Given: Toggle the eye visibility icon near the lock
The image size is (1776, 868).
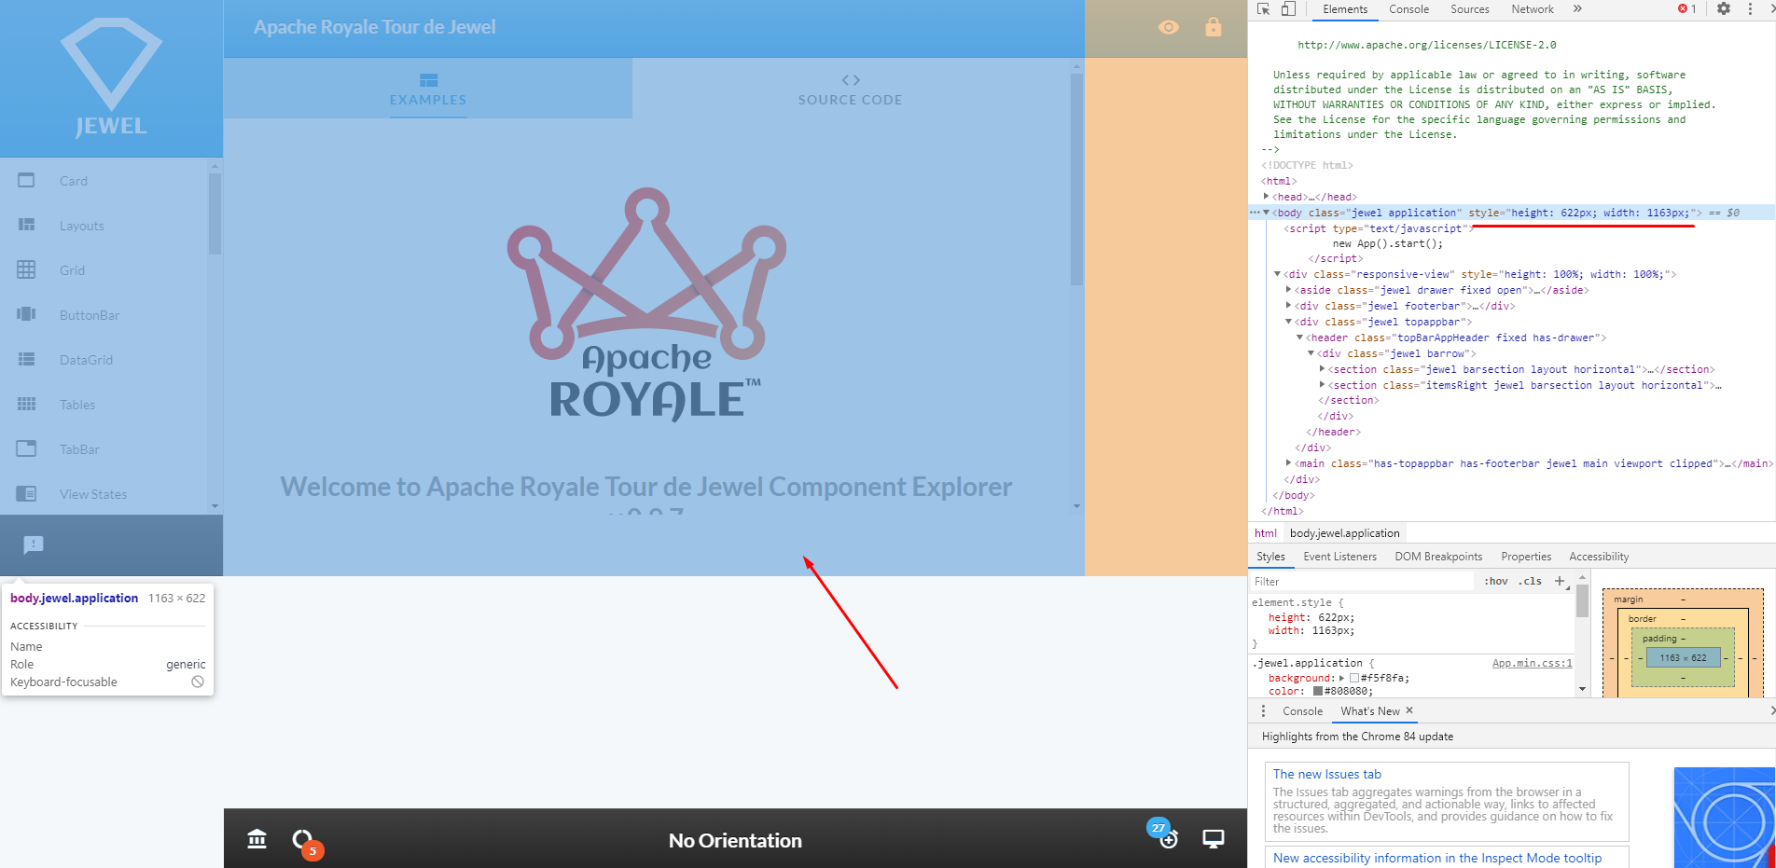Looking at the screenshot, I should click(1168, 27).
